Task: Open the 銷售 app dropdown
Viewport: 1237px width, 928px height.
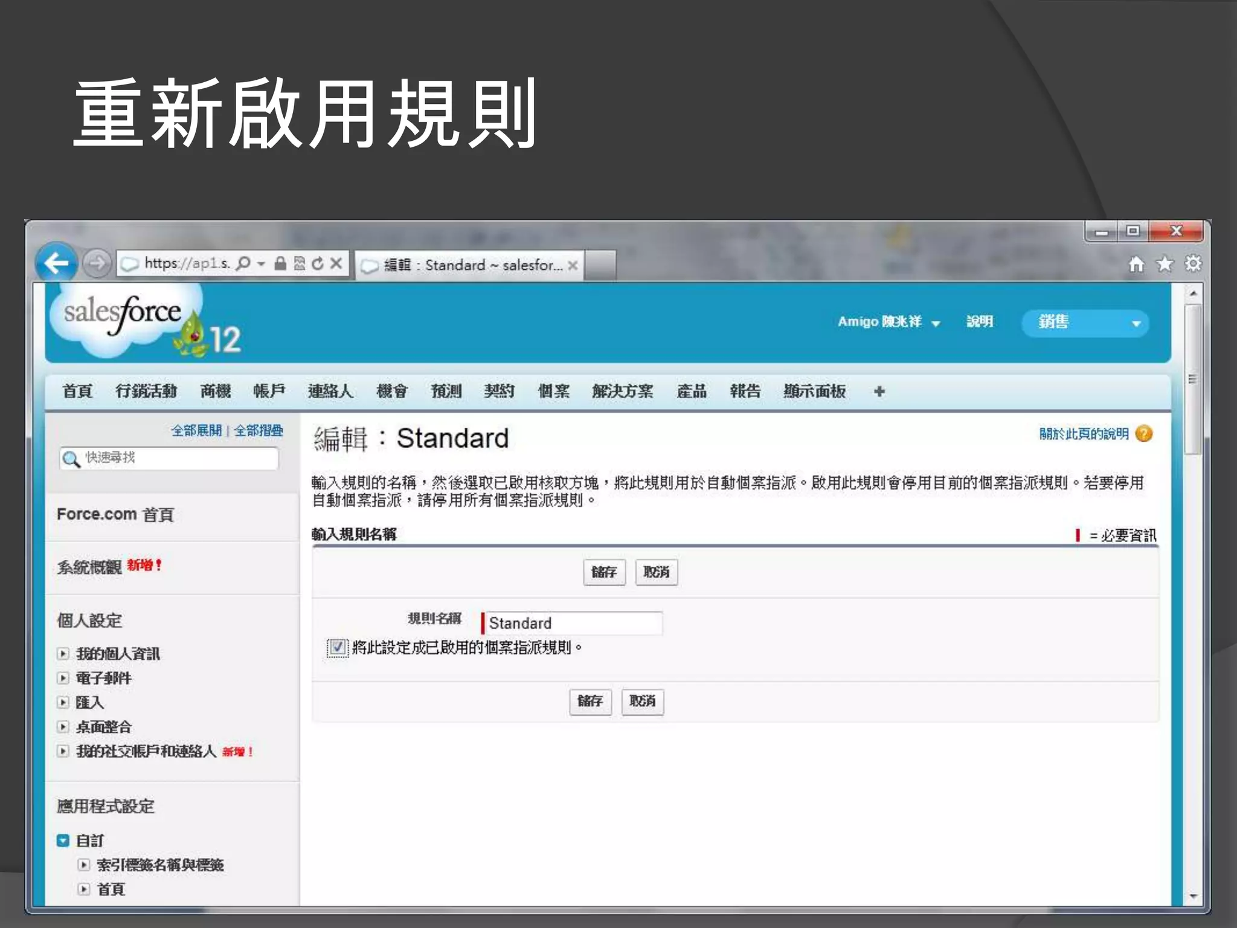Action: [1085, 323]
